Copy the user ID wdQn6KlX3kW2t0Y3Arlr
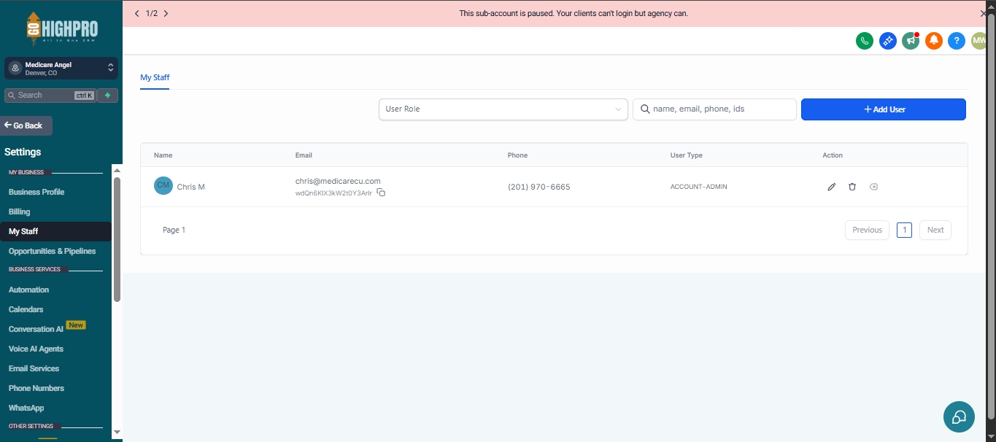 [381, 193]
